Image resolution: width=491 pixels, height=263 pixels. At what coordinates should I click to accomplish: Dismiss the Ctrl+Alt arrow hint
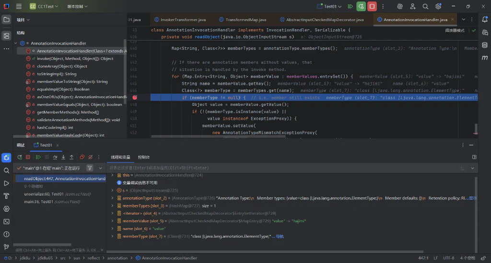pos(102,250)
